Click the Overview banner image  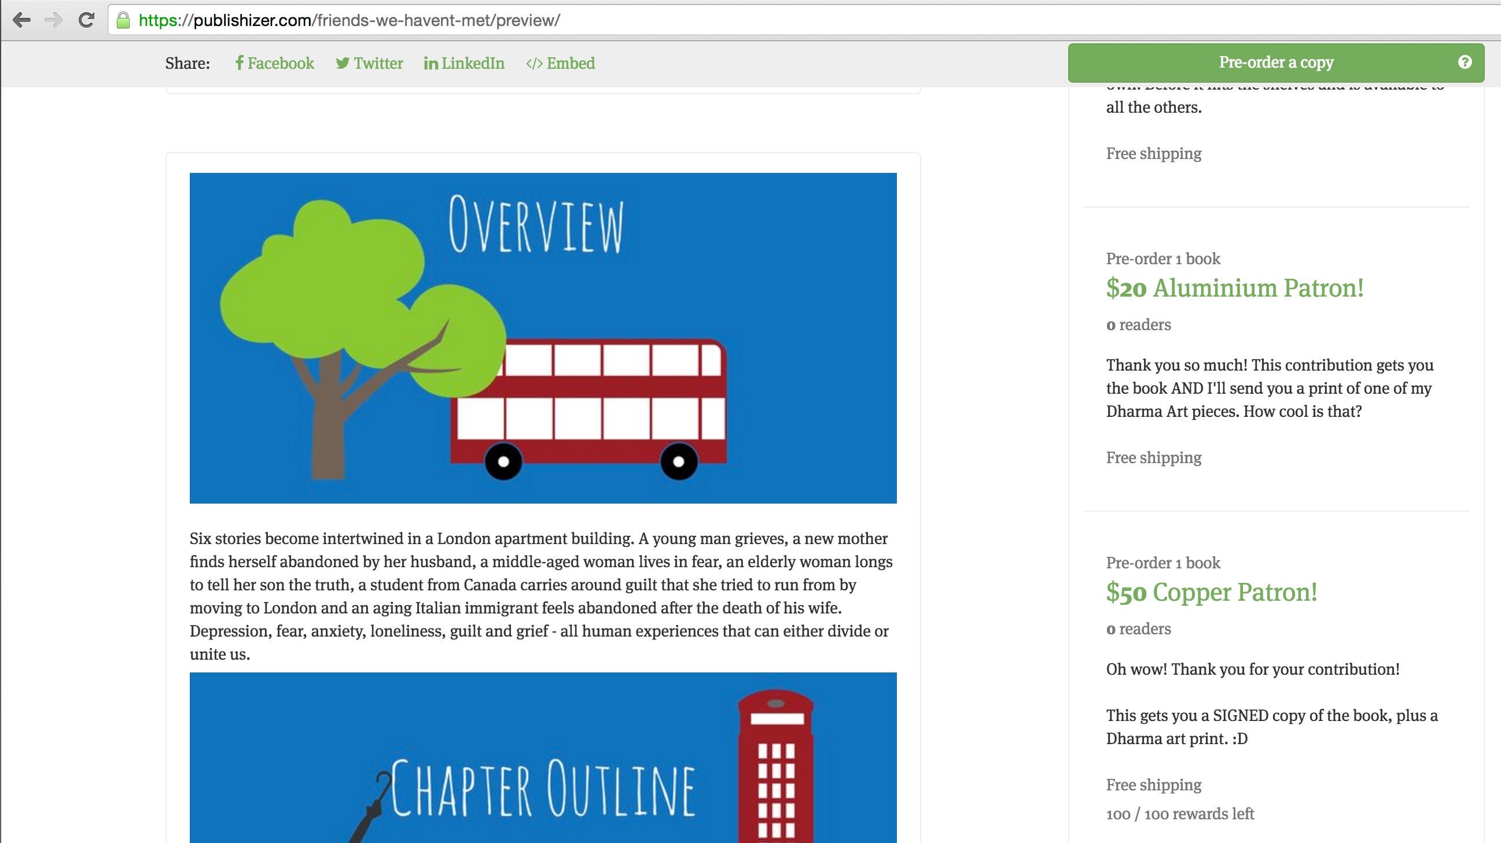coord(543,338)
